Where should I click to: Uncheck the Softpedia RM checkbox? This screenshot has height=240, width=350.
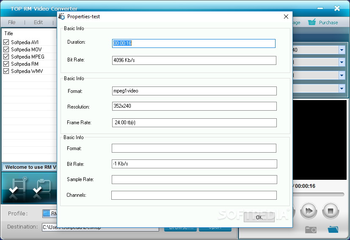[x=6, y=64]
